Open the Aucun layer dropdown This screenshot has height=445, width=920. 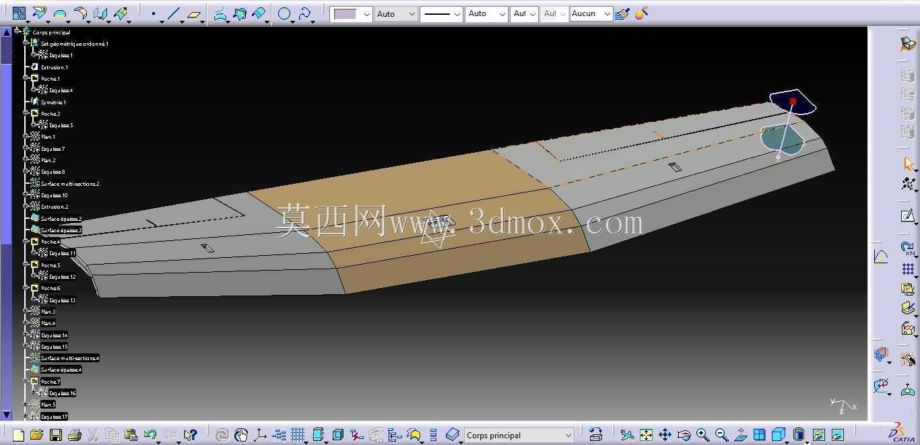(591, 14)
